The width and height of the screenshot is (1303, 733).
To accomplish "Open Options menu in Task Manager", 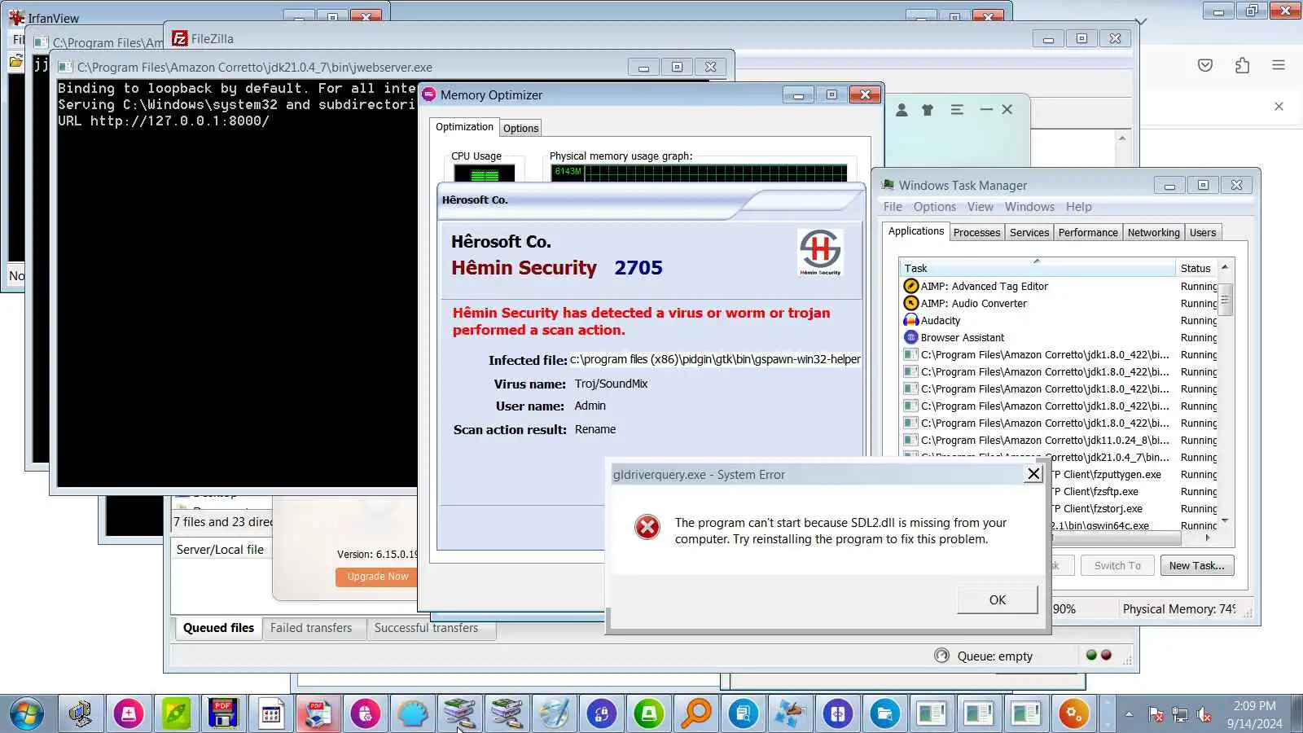I will pos(934,207).
